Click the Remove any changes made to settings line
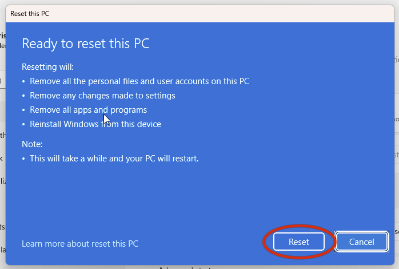The image size is (399, 269). 102,96
